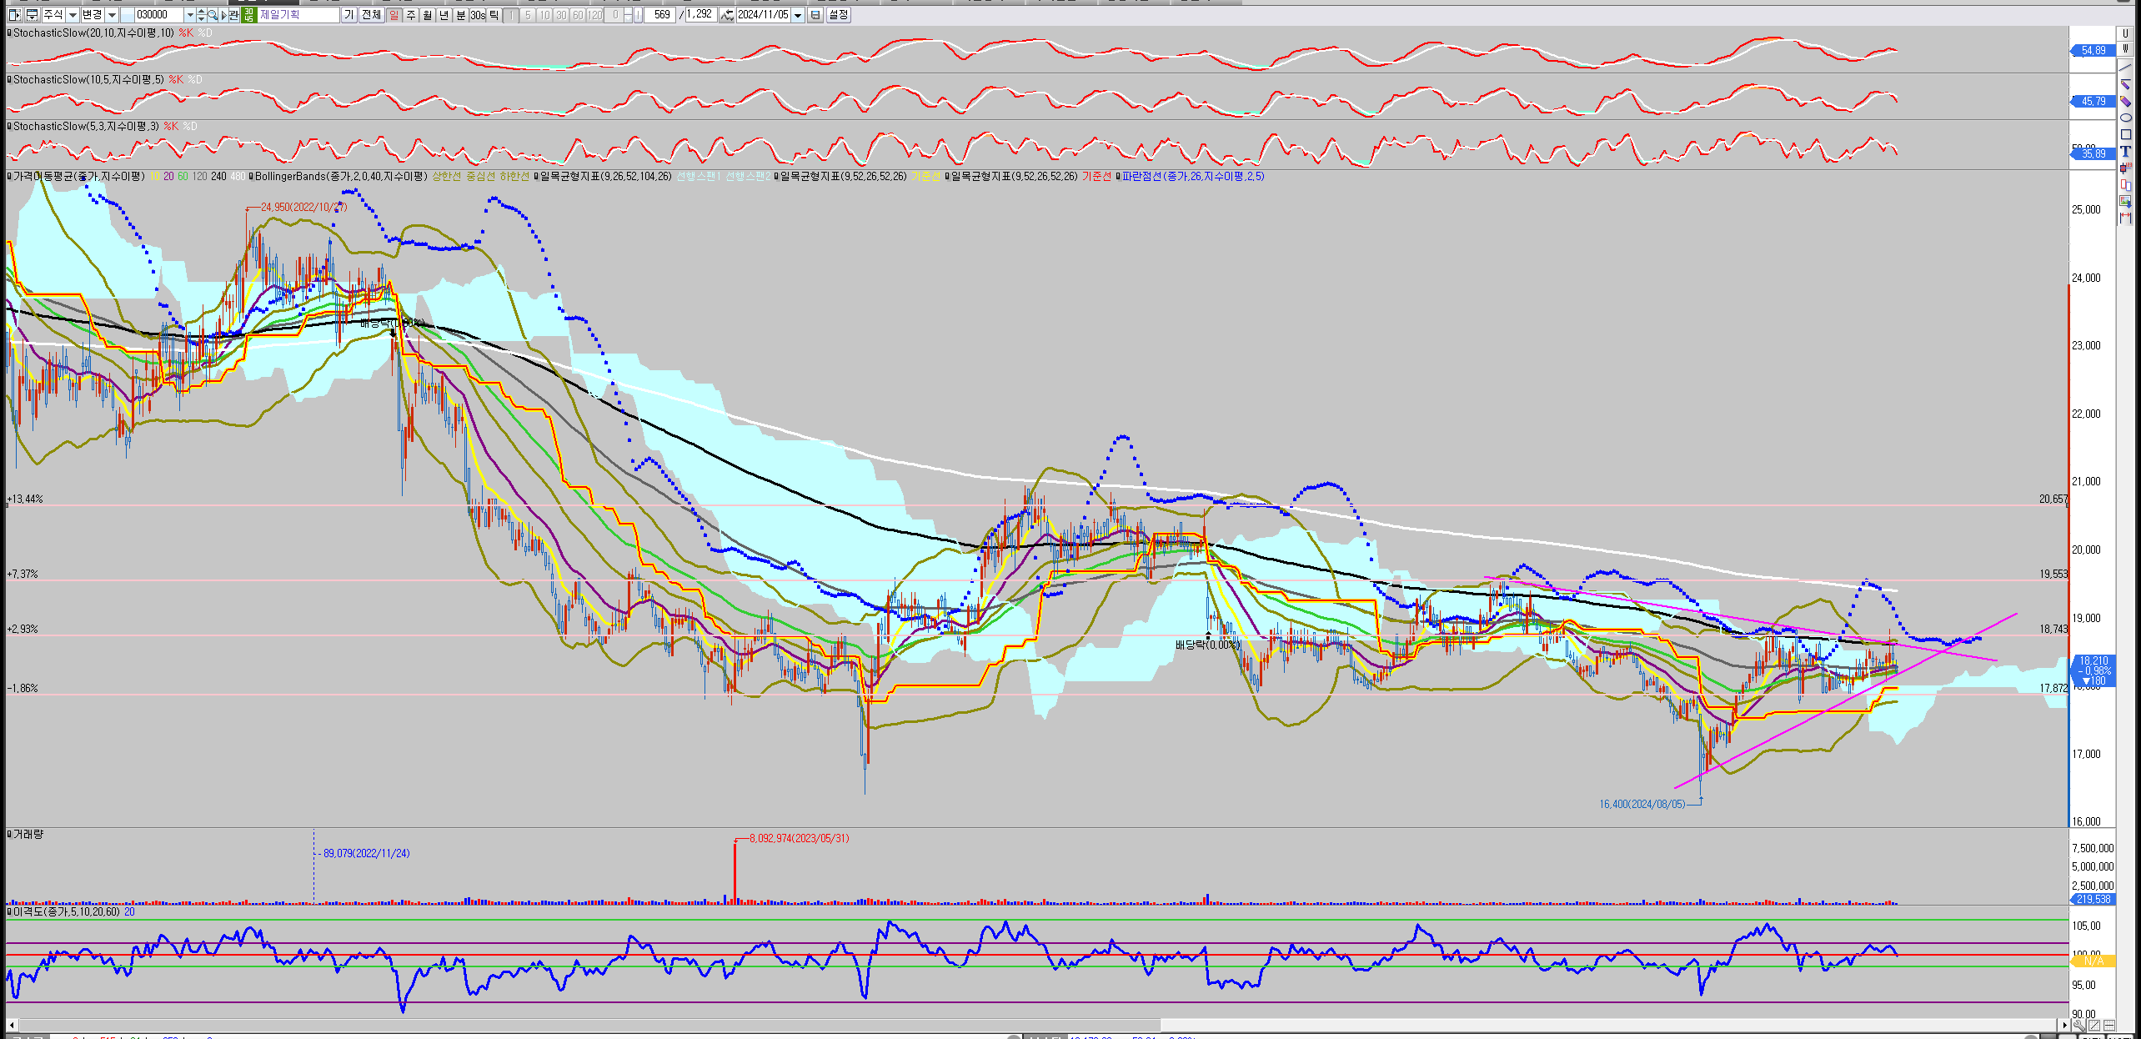Toggle 거래량 volume panel marker
The width and height of the screenshot is (2141, 1039).
click(9, 834)
